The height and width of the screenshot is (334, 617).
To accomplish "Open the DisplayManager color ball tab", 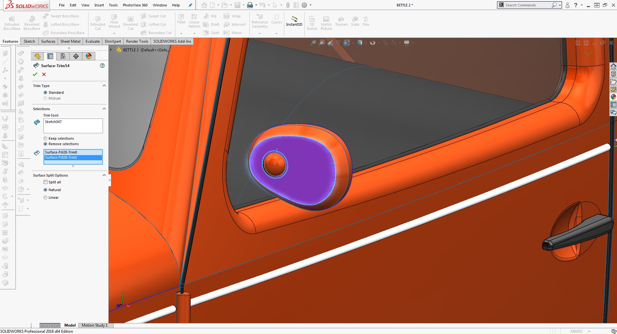I will point(89,56).
